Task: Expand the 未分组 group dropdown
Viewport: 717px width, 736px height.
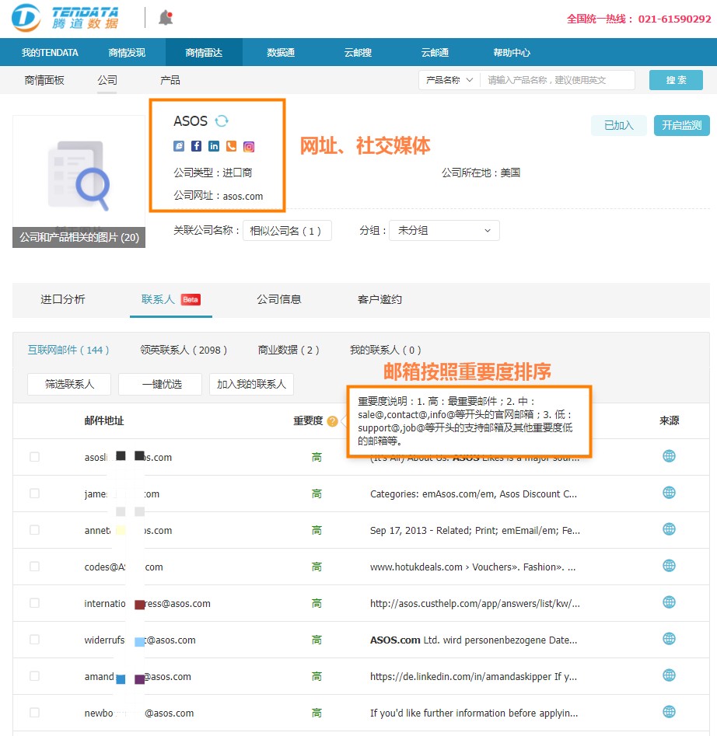Action: pyautogui.click(x=444, y=231)
